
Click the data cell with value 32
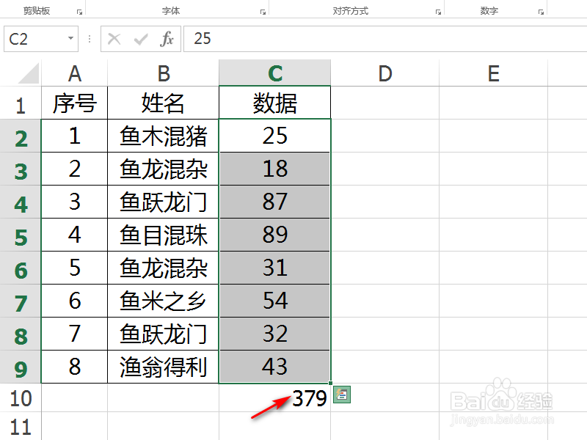(274, 334)
